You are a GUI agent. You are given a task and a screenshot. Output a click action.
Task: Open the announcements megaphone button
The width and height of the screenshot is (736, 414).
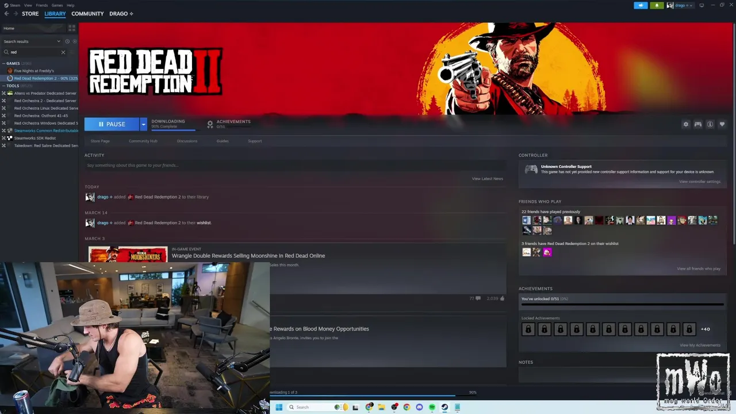[x=641, y=5]
